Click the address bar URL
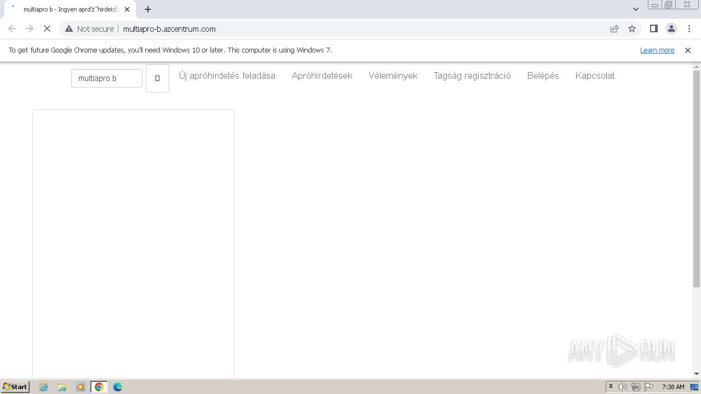The width and height of the screenshot is (701, 394). point(169,28)
